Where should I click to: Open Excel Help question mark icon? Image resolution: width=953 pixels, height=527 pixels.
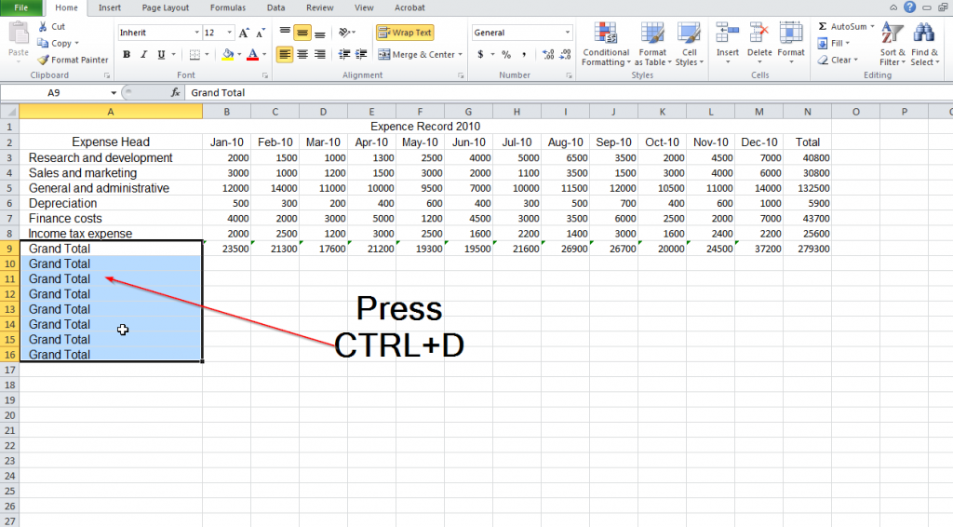pyautogui.click(x=909, y=7)
